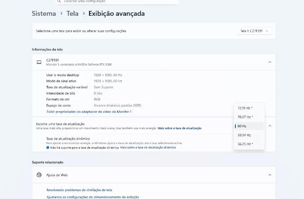This screenshot has width=304, height=199.
Task: Click Modo de sinal ativo label
Action: (x=61, y=81)
